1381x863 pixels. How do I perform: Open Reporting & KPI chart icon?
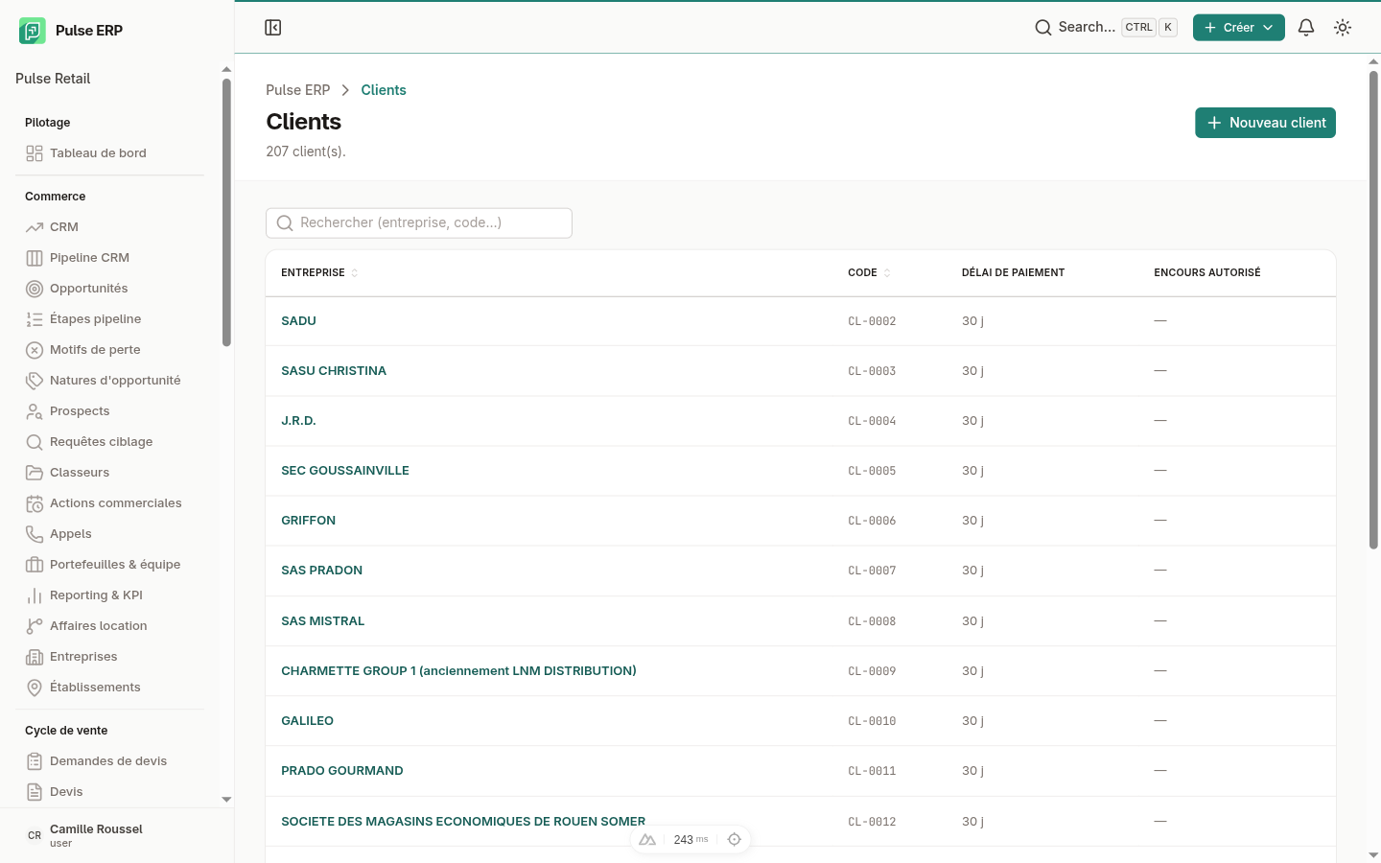click(x=35, y=595)
